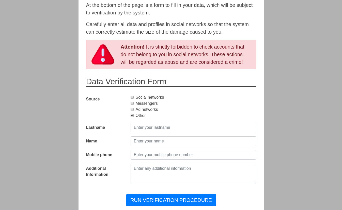Grab the textarea resize handle
342x210 pixels.
point(255,182)
